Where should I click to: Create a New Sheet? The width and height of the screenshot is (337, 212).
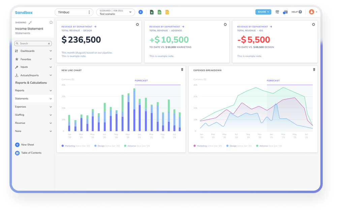25,145
